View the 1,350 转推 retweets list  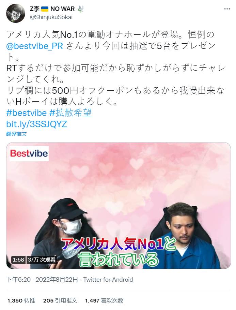tap(21, 301)
